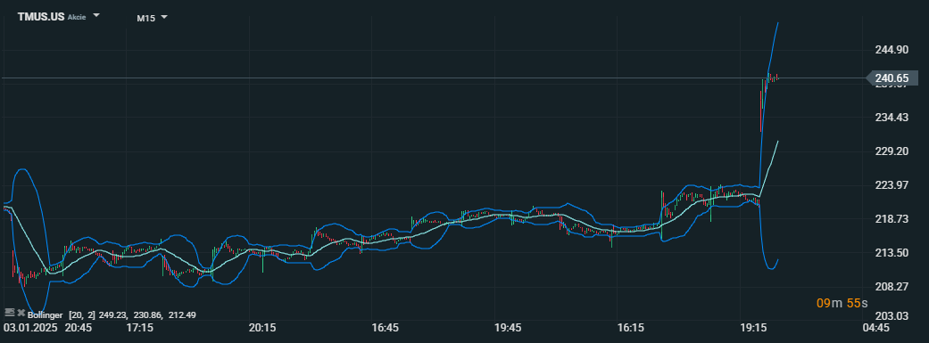Click the 244.90 price axis label
Image resolution: width=929 pixels, height=343 pixels.
pyautogui.click(x=892, y=50)
